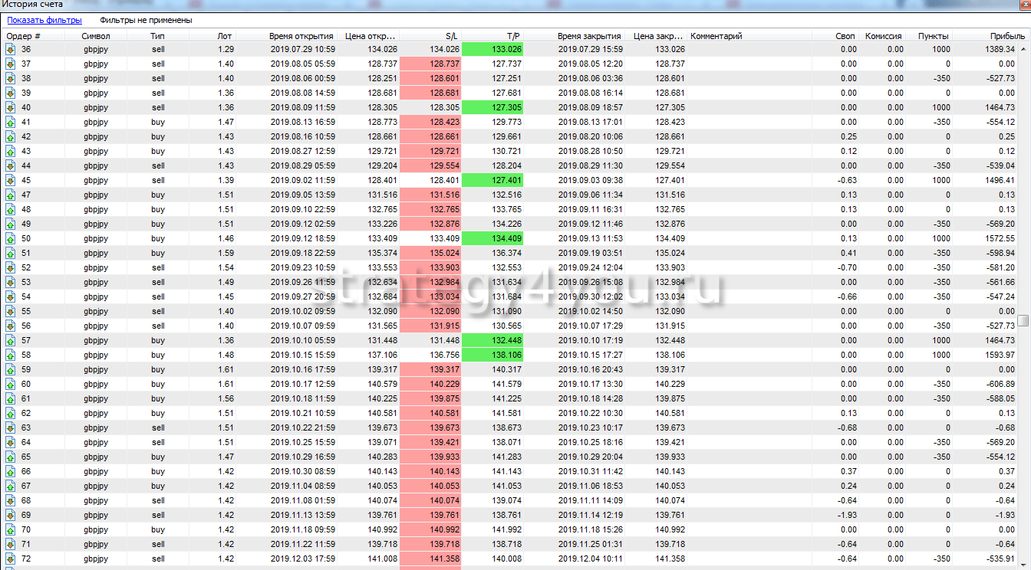Click the icon beside order 45
The width and height of the screenshot is (1031, 570).
pos(11,180)
